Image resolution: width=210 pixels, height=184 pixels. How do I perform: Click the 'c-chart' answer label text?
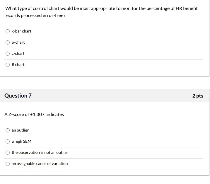18,53
